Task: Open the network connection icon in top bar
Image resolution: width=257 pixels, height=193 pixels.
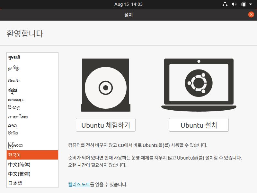Action: pos(225,4)
